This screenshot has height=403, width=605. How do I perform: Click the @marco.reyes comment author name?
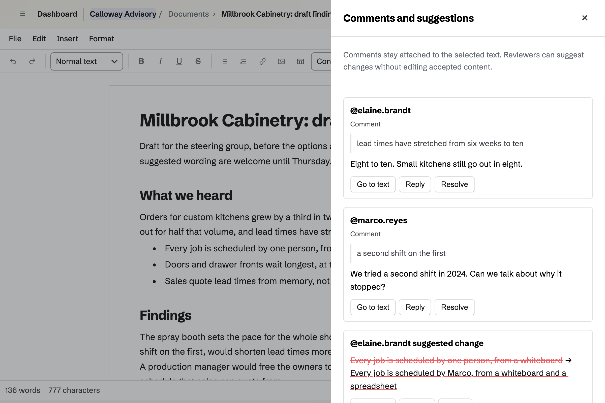coord(379,220)
